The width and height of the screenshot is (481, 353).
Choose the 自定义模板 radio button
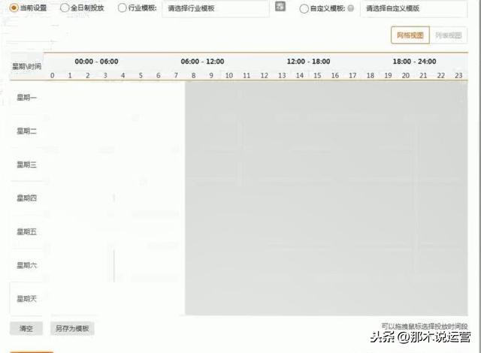(304, 8)
